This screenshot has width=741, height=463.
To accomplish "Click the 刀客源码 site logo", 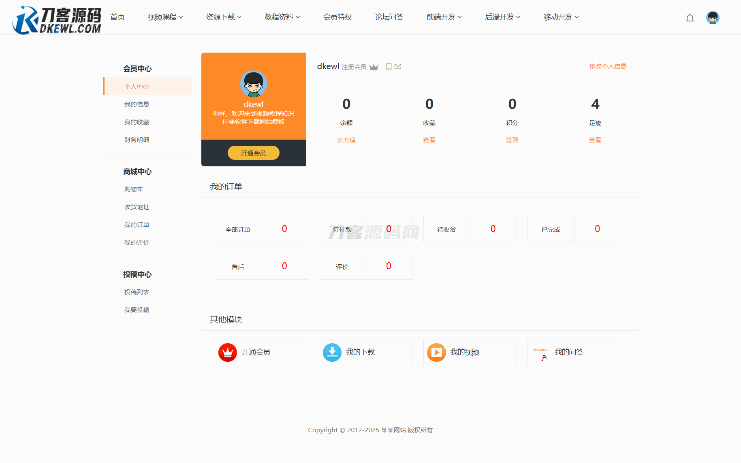I will coord(57,19).
